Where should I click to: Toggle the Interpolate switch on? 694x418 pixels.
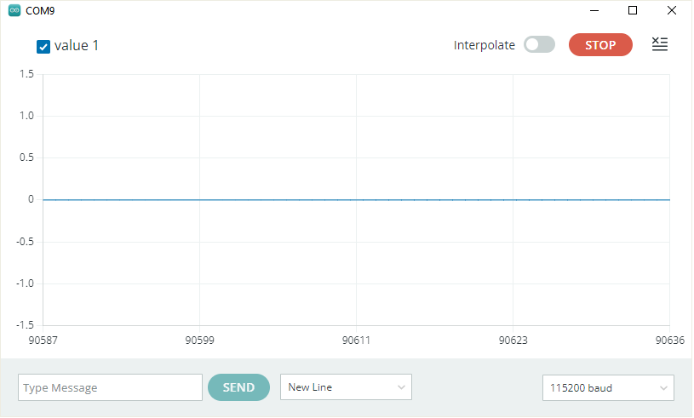[x=539, y=44]
